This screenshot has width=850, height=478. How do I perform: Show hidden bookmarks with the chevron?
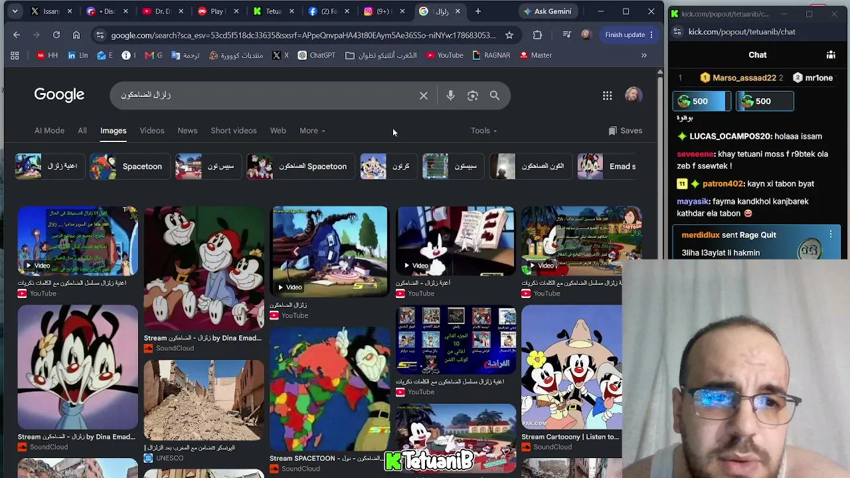point(643,55)
